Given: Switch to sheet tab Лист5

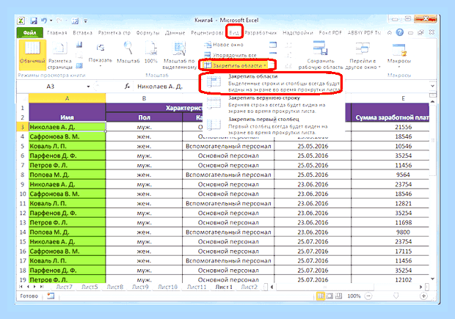Looking at the screenshot, I should pyautogui.click(x=90, y=287).
